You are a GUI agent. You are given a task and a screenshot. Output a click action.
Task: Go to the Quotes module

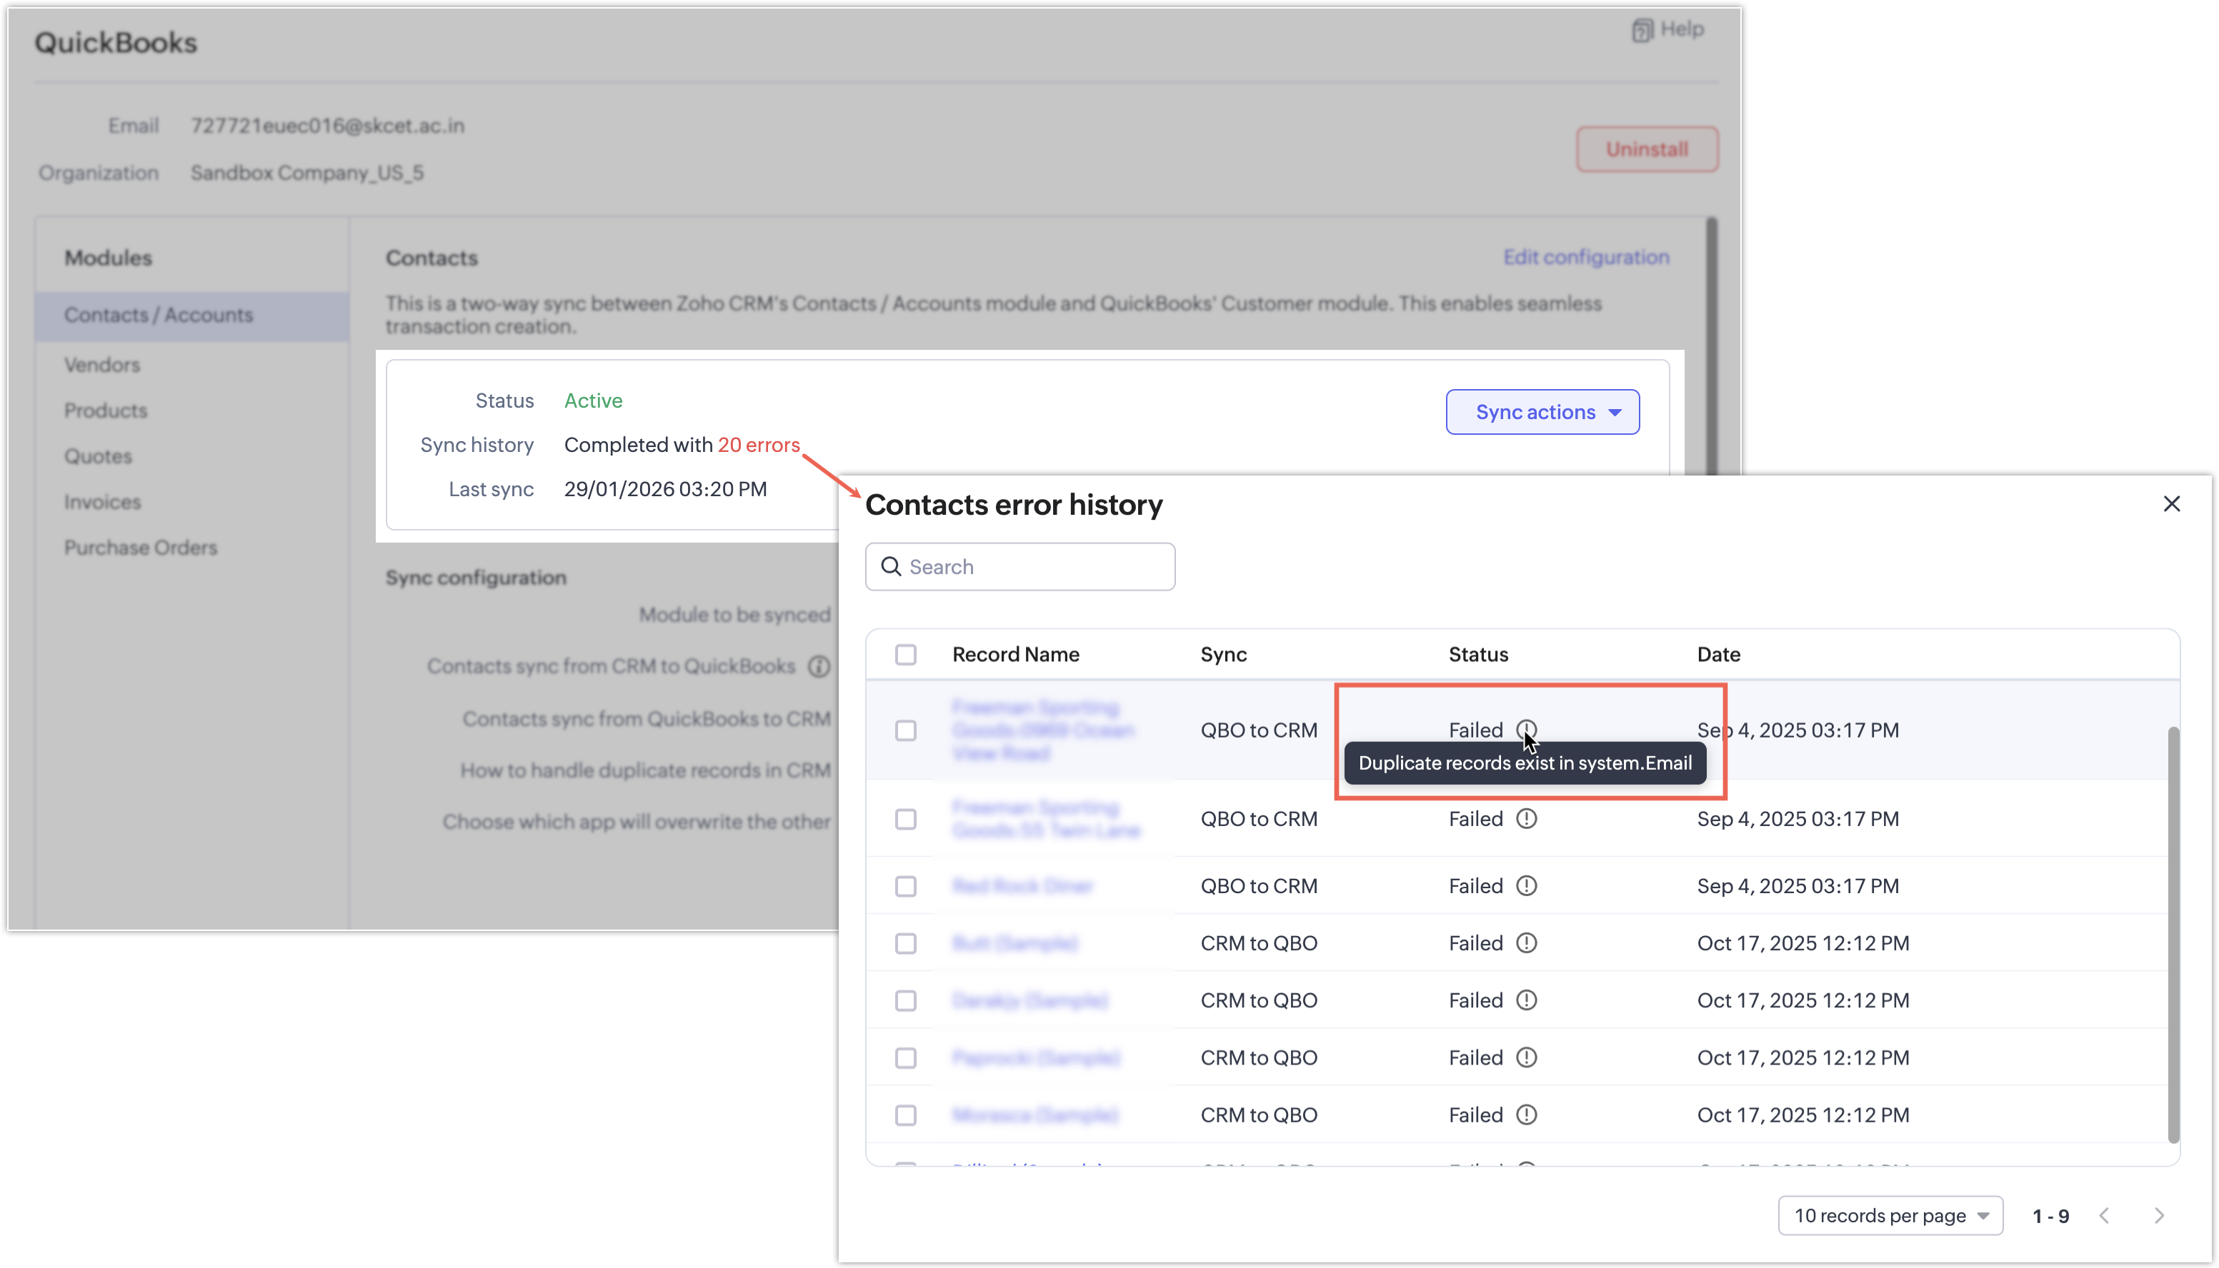pyautogui.click(x=98, y=456)
